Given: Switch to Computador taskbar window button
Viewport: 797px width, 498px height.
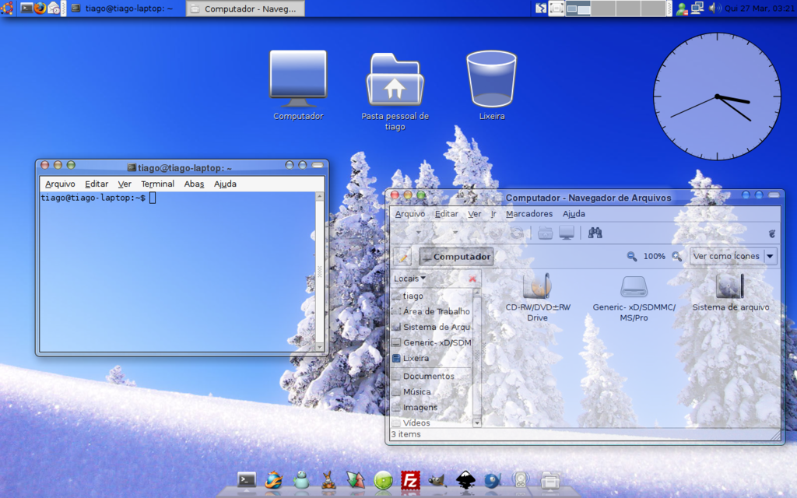Looking at the screenshot, I should click(245, 9).
